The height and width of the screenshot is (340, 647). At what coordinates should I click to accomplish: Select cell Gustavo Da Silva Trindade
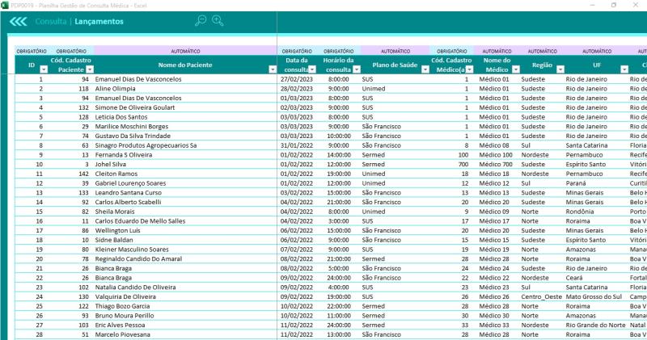(185, 136)
